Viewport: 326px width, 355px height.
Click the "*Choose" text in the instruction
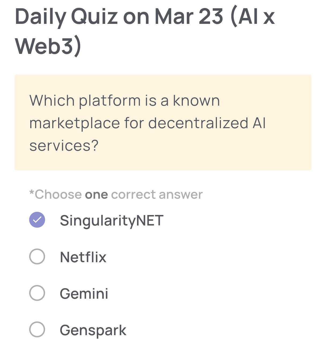[55, 195]
